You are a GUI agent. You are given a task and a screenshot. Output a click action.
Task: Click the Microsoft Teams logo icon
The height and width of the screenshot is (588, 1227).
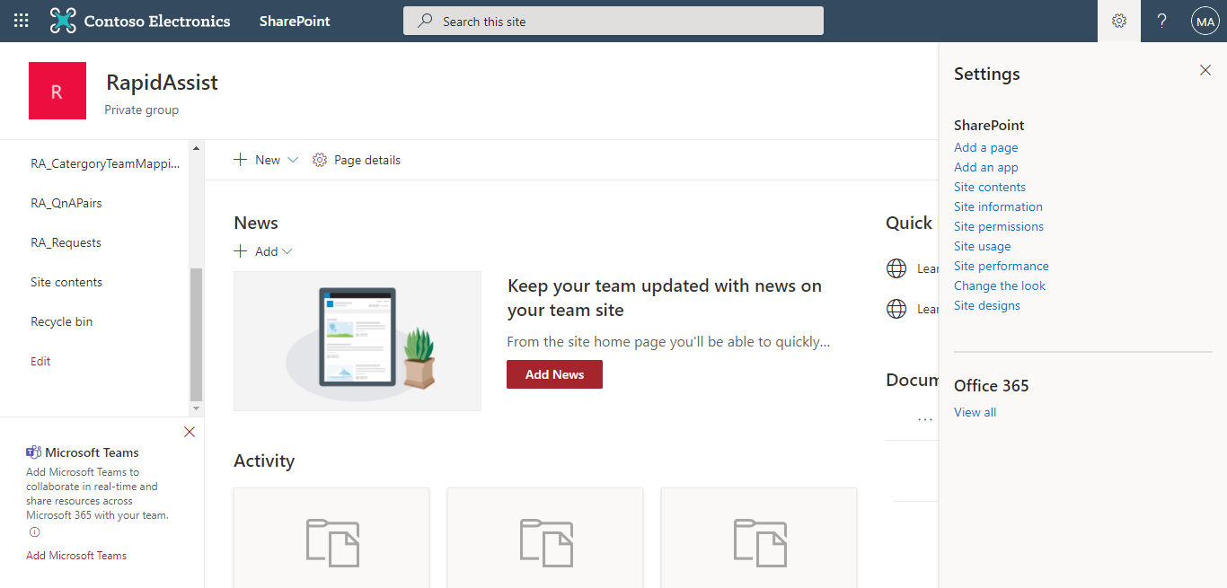pos(33,452)
